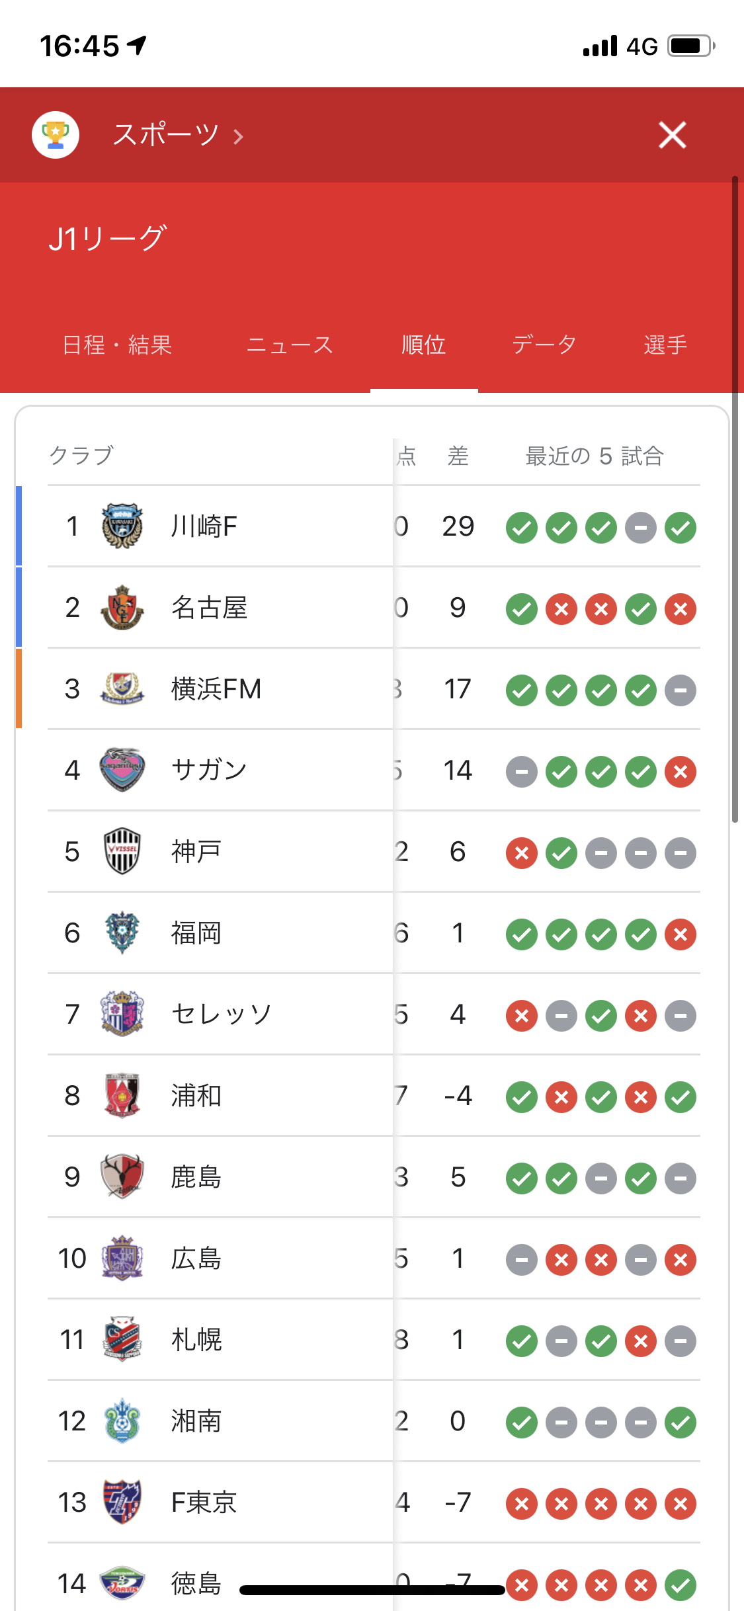Tap the Sagan Tosu club crest
The height and width of the screenshot is (1611, 744).
coord(122,770)
